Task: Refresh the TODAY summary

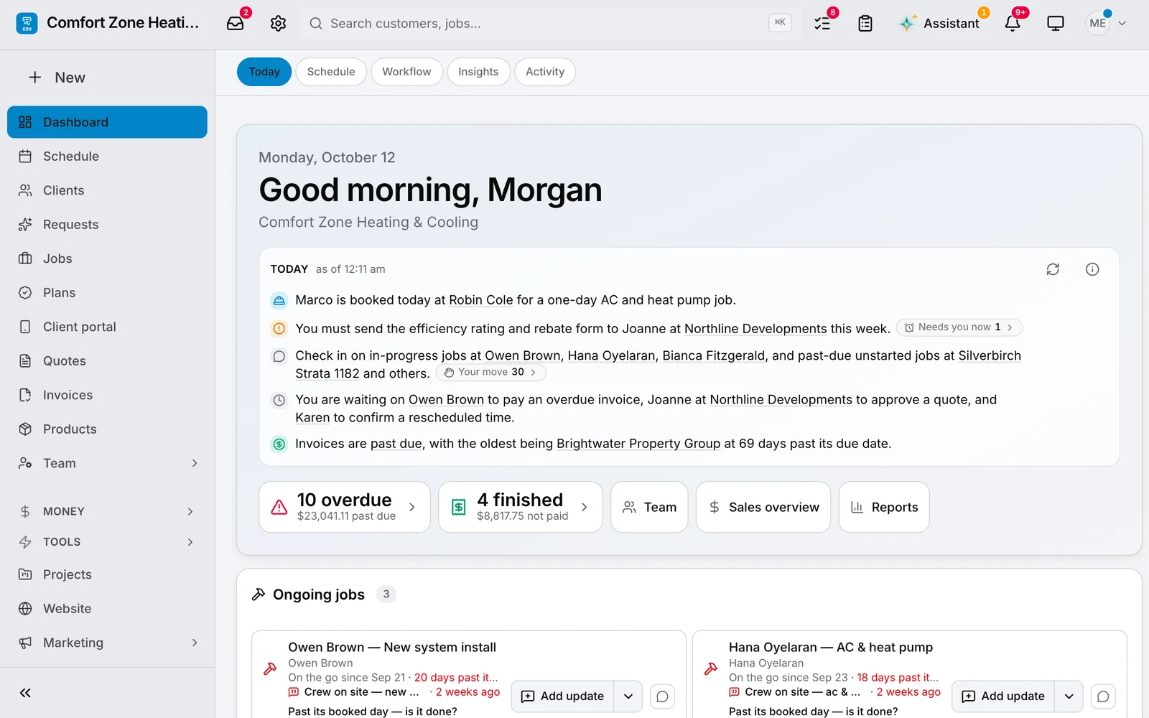Action: (x=1053, y=269)
